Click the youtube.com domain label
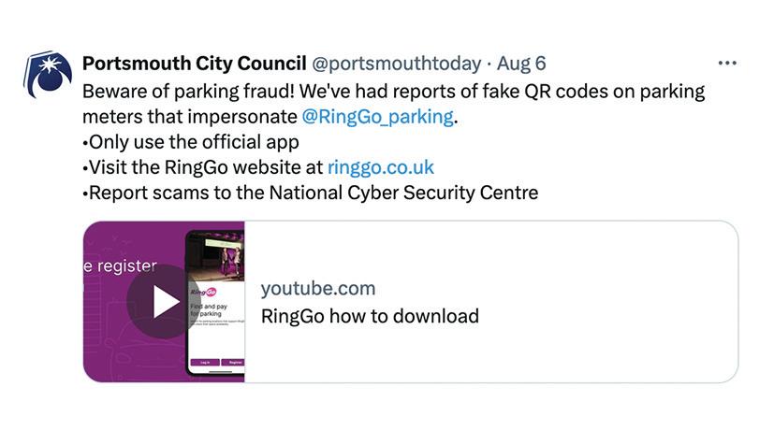Viewport: 759px width, 430px height. tap(318, 288)
